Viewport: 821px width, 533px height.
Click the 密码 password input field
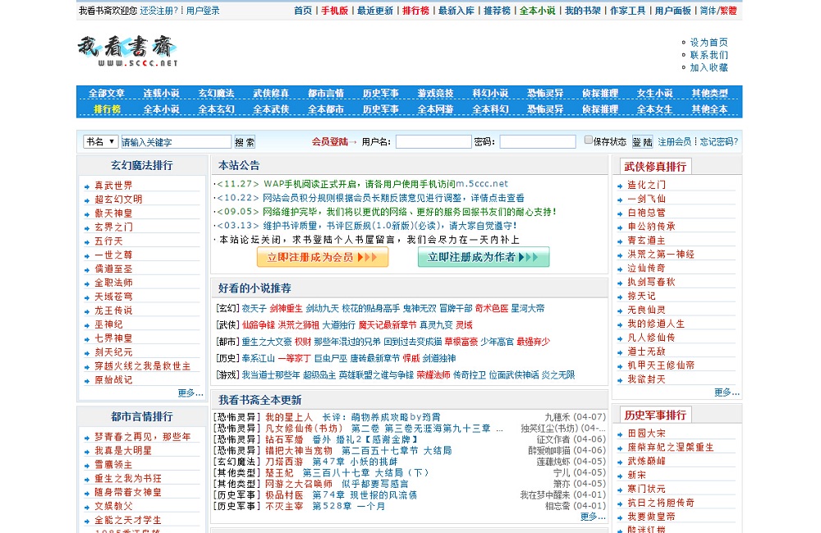538,142
